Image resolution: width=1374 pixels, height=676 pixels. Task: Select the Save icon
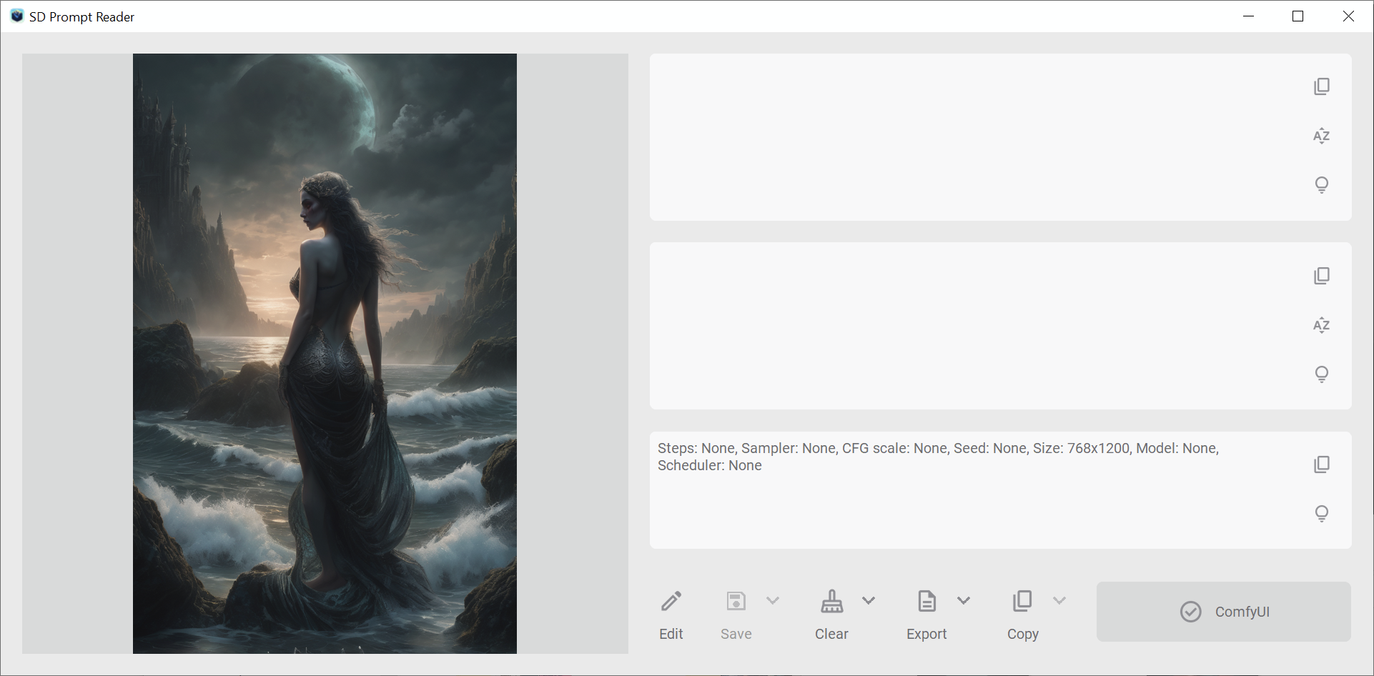click(x=736, y=600)
